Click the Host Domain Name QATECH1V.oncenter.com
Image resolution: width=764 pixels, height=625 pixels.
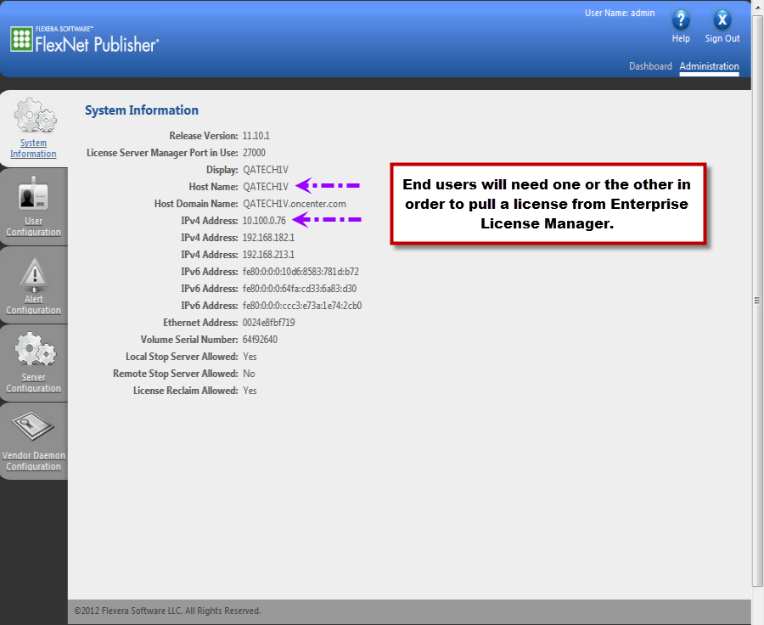295,204
